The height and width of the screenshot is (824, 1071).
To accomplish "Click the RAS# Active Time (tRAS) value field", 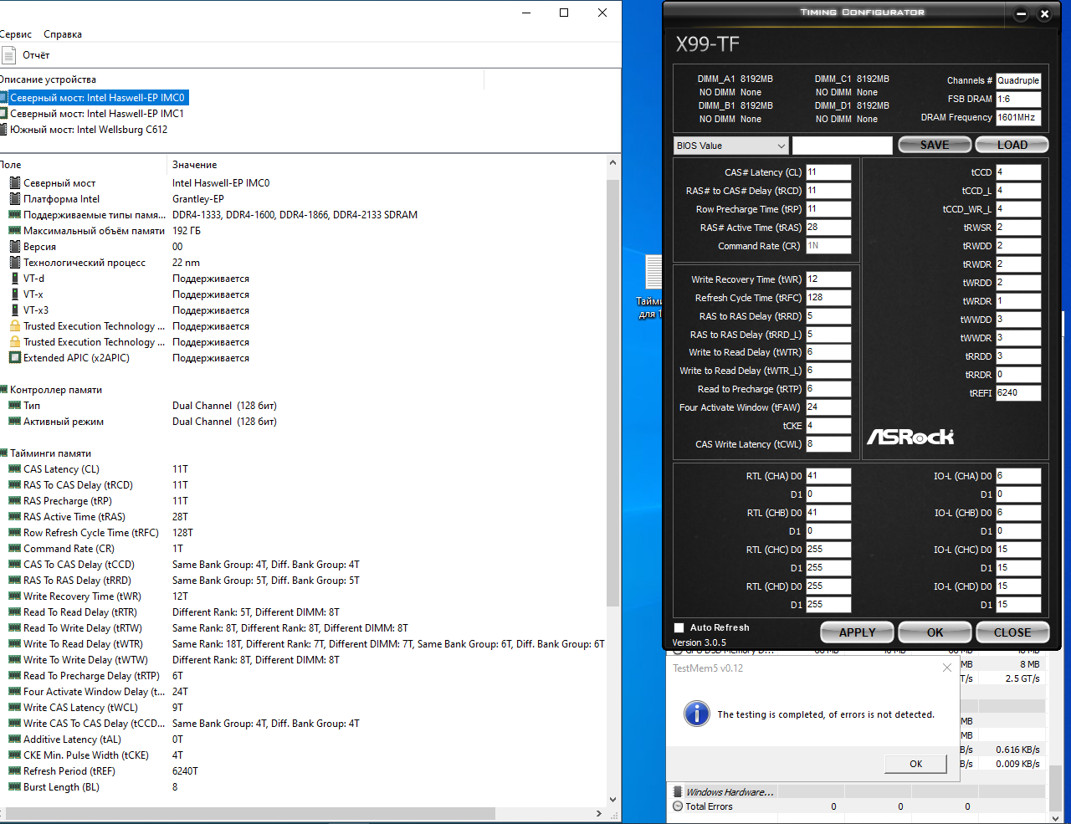I will 828,228.
